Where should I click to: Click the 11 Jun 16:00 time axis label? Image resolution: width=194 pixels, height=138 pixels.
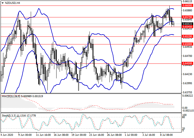click(44, 136)
